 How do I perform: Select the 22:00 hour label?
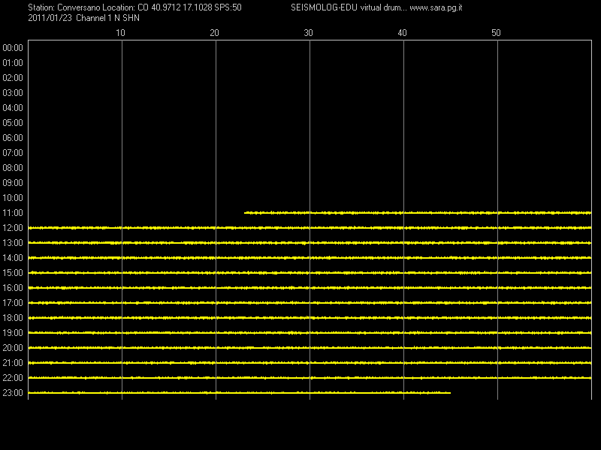pyautogui.click(x=13, y=378)
